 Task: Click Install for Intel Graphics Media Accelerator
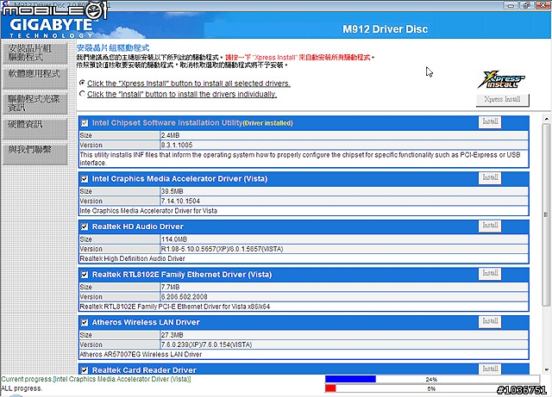(490, 177)
